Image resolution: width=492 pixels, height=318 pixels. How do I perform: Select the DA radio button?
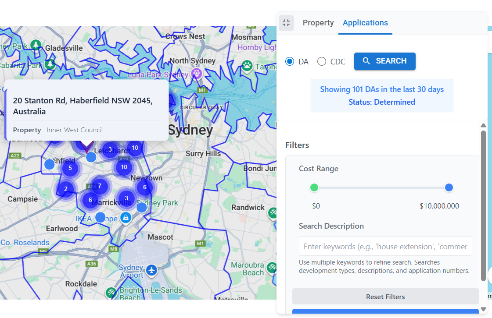289,61
